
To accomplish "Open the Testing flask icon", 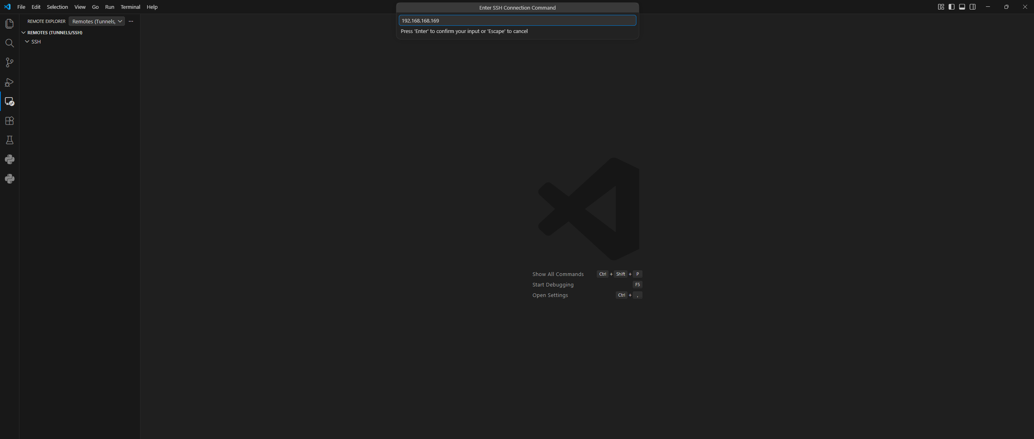I will [x=9, y=140].
